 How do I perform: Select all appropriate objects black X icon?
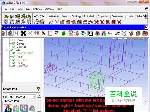(x=24, y=33)
